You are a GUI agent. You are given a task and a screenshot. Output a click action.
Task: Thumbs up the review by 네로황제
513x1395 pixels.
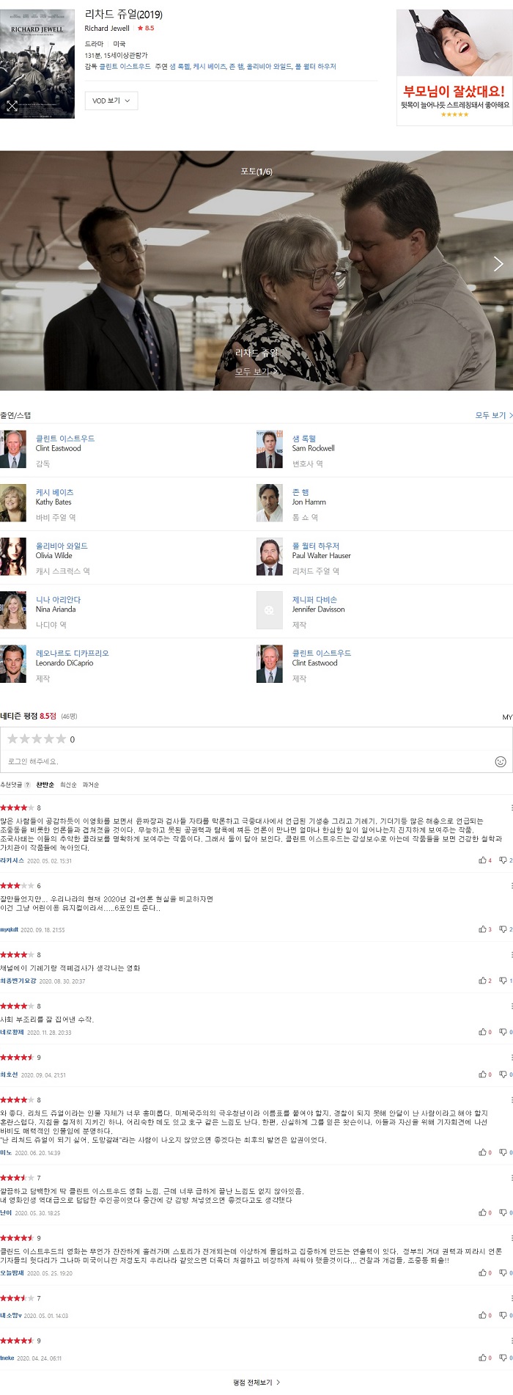pyautogui.click(x=485, y=1032)
